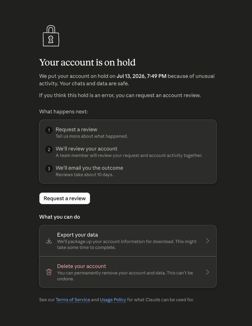This screenshot has width=252, height=326.
Task: Expand Export your data using its chevron
Action: pyautogui.click(x=207, y=241)
